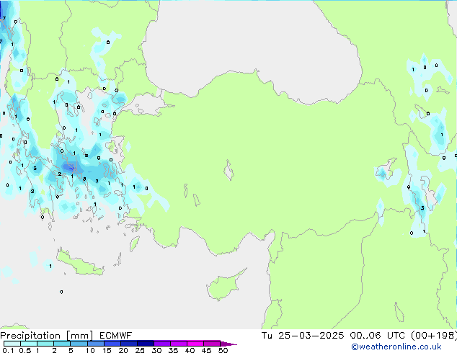
Task: Pick the 35–40 mm magenta legend box
Action: pyautogui.click(x=178, y=344)
